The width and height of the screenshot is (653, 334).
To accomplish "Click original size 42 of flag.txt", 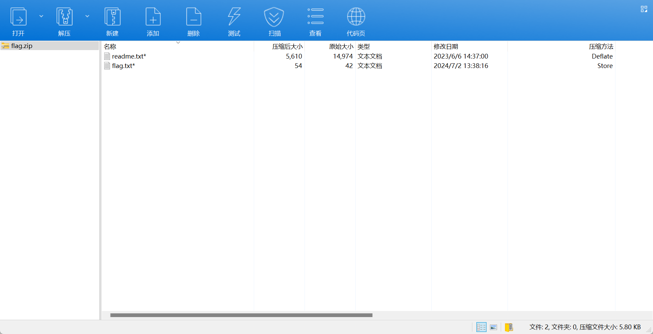I will [x=349, y=66].
